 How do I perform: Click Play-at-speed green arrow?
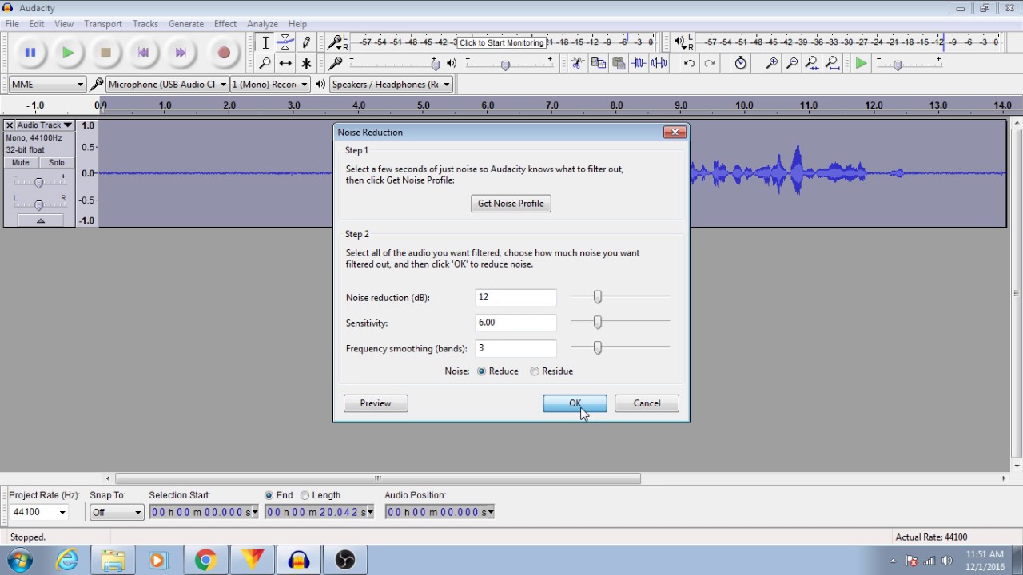861,63
